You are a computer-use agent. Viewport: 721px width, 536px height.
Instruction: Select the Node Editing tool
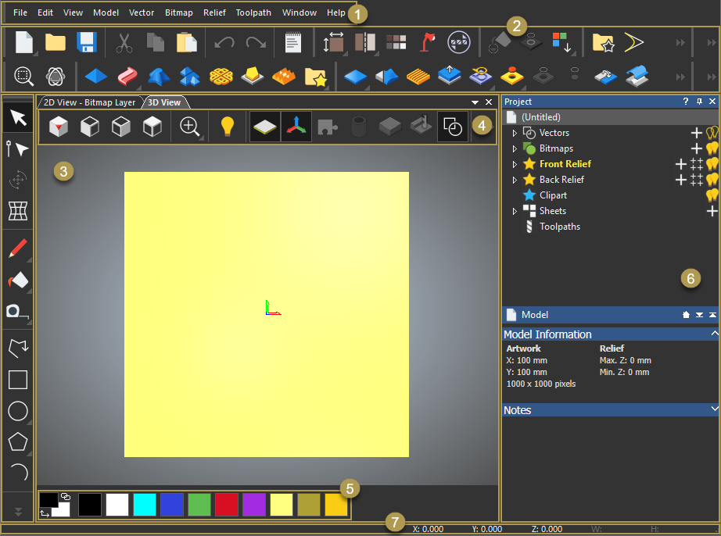click(18, 148)
